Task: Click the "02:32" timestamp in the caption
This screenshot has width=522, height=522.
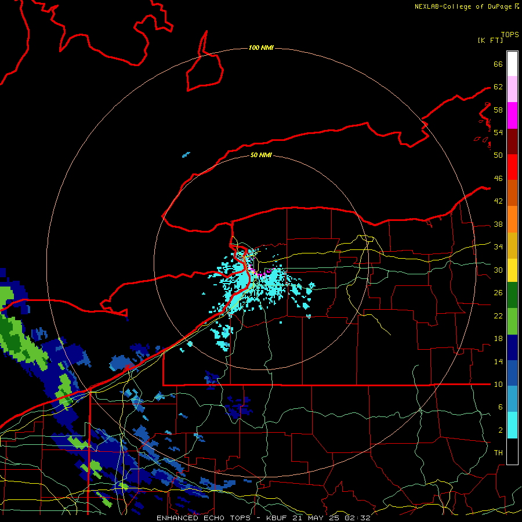Action: point(358,518)
